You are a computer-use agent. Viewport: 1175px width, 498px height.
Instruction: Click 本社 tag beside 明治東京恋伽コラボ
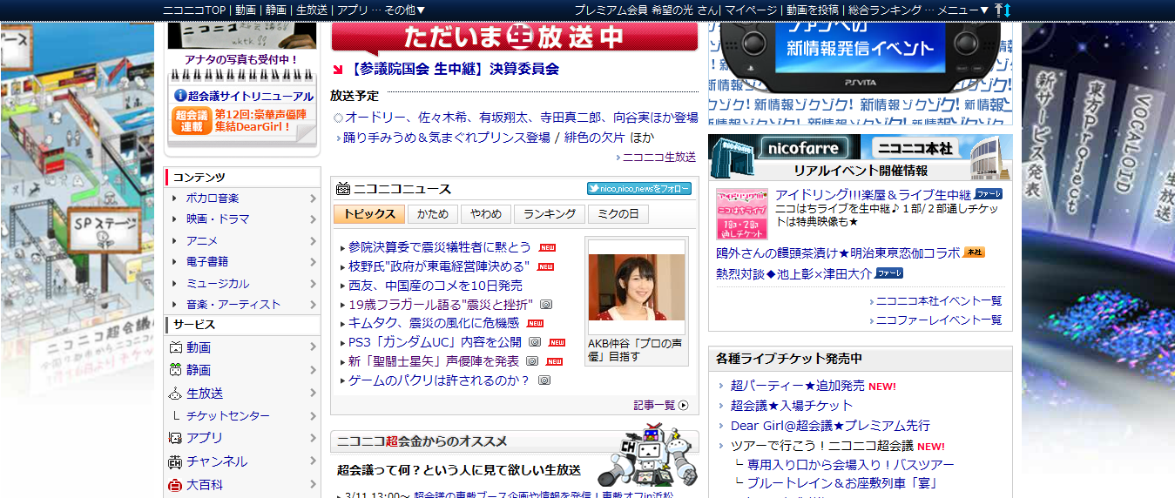(x=973, y=252)
